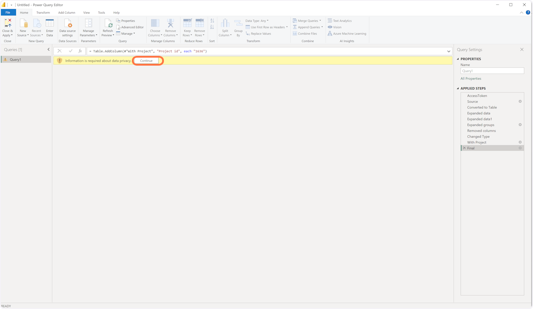The height and width of the screenshot is (309, 533).
Task: Expand the formula bar with its chevron
Action: pos(449,51)
